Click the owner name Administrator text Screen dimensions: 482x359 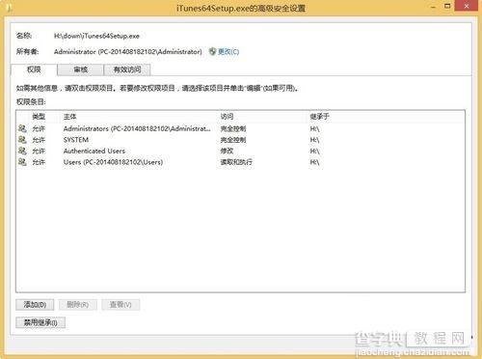point(128,51)
